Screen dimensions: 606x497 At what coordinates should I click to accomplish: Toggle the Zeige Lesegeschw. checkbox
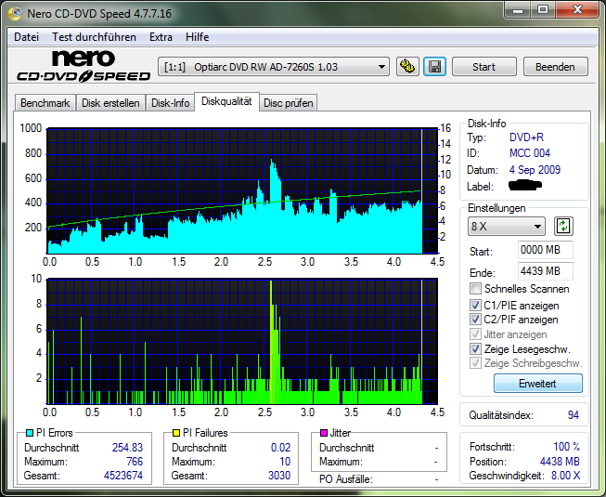click(476, 348)
